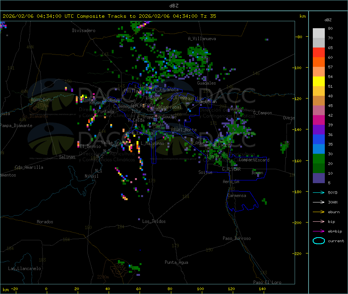Image resolution: width=348 pixels, height=294 pixels.
Task: Click the Paso_El_Loro map label
Action: click(267, 282)
